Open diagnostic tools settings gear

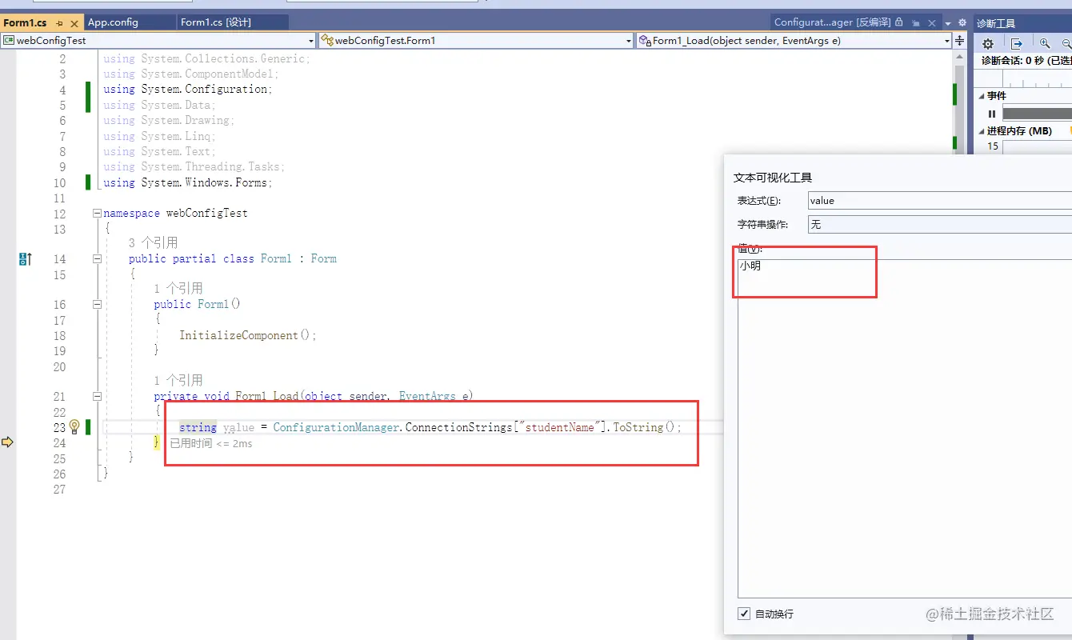[988, 44]
